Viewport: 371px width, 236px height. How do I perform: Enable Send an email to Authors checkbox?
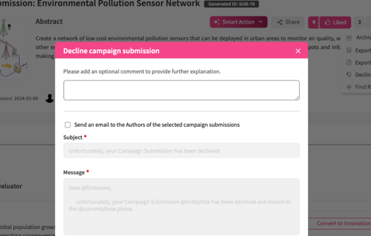point(68,125)
